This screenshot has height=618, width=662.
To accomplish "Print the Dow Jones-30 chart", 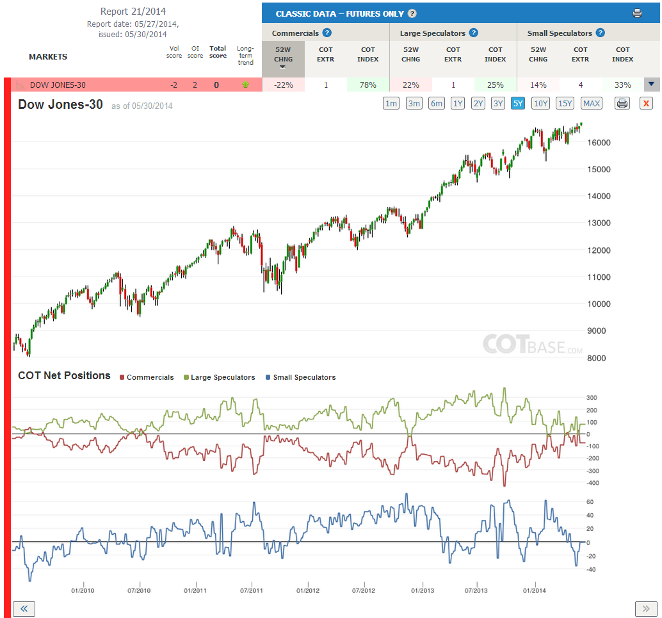I will pyautogui.click(x=622, y=103).
